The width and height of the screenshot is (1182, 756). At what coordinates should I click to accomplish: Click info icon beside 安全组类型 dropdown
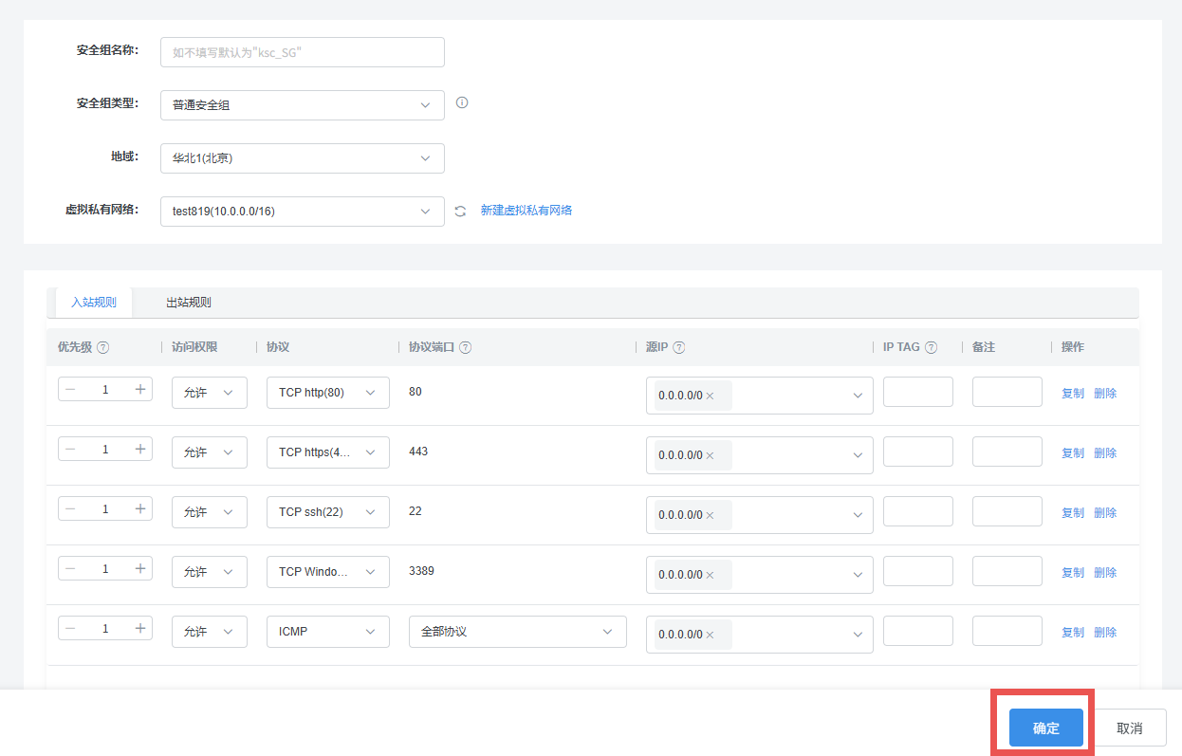pos(462,103)
